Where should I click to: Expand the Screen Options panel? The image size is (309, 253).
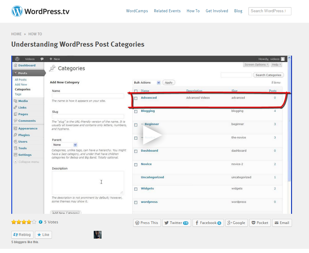click(256, 65)
